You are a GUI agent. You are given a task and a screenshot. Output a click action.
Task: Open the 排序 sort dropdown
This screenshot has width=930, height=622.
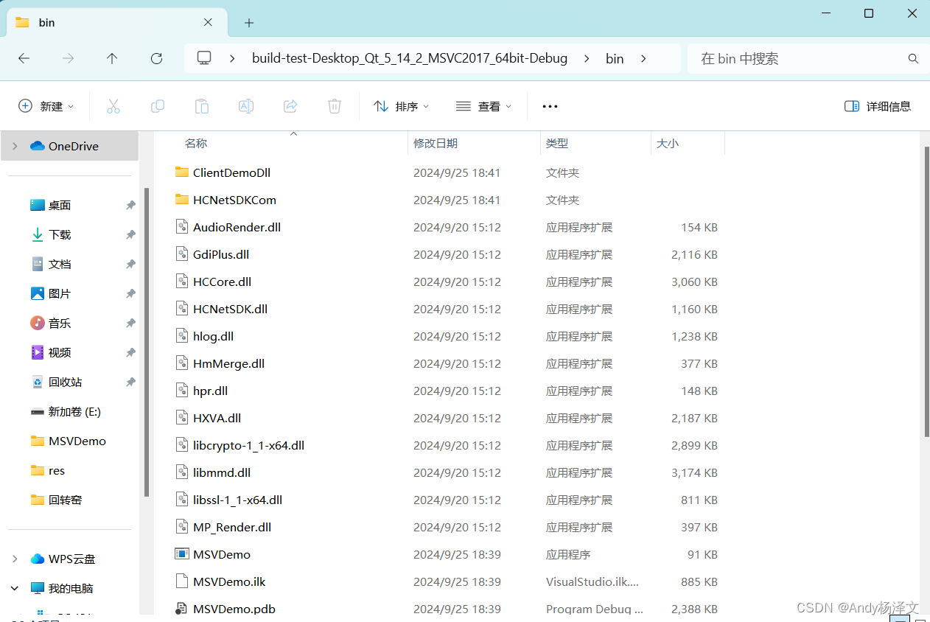[402, 106]
